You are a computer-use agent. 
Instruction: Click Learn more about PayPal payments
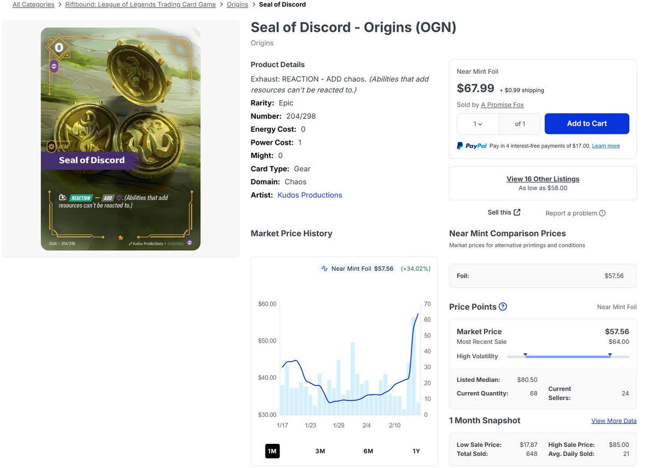coord(606,145)
